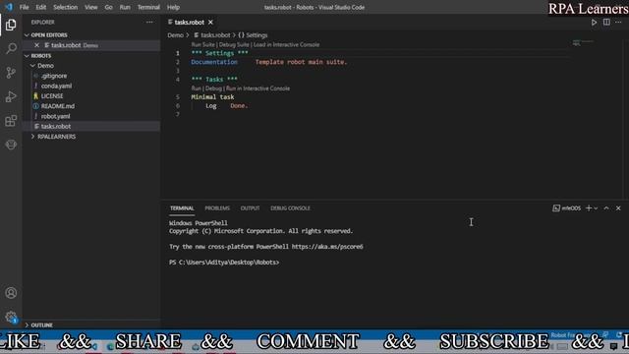629x354 pixels.
Task: Click the editor minimap preview
Action: [x=582, y=42]
